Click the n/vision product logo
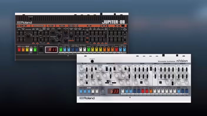Viewport: 207px width, 116px height. click(x=182, y=61)
